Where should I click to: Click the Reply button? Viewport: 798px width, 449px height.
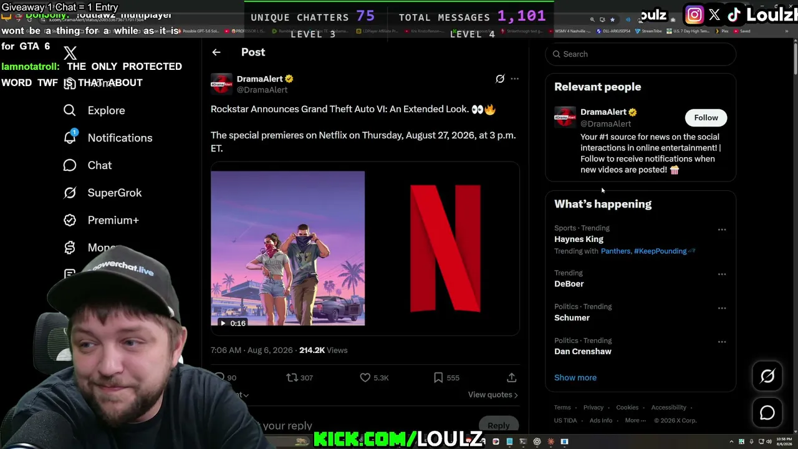click(x=499, y=426)
